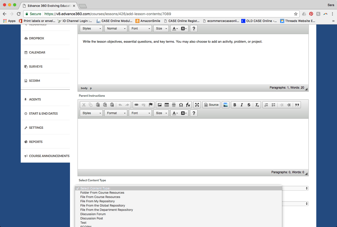
Task: Insert a special character with the omega icon
Action: click(181, 105)
